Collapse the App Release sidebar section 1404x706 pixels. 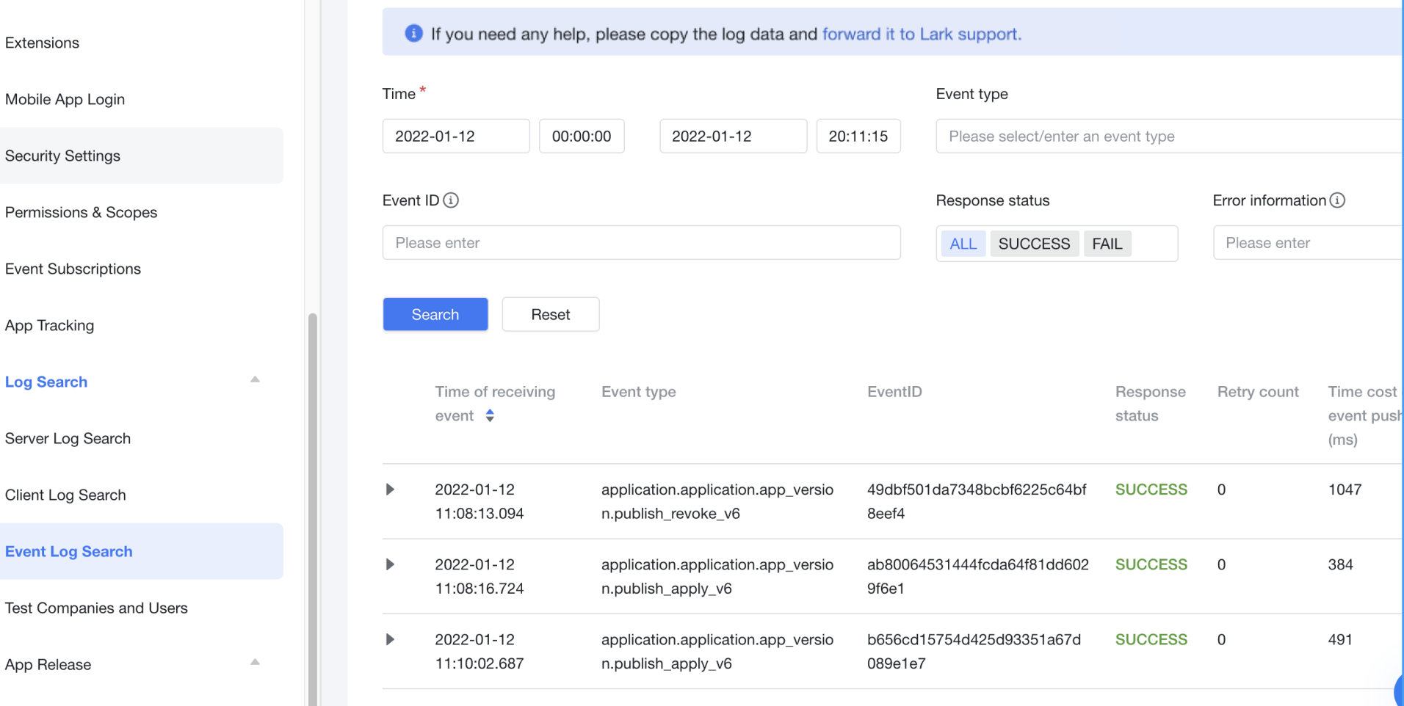pyautogui.click(x=255, y=663)
